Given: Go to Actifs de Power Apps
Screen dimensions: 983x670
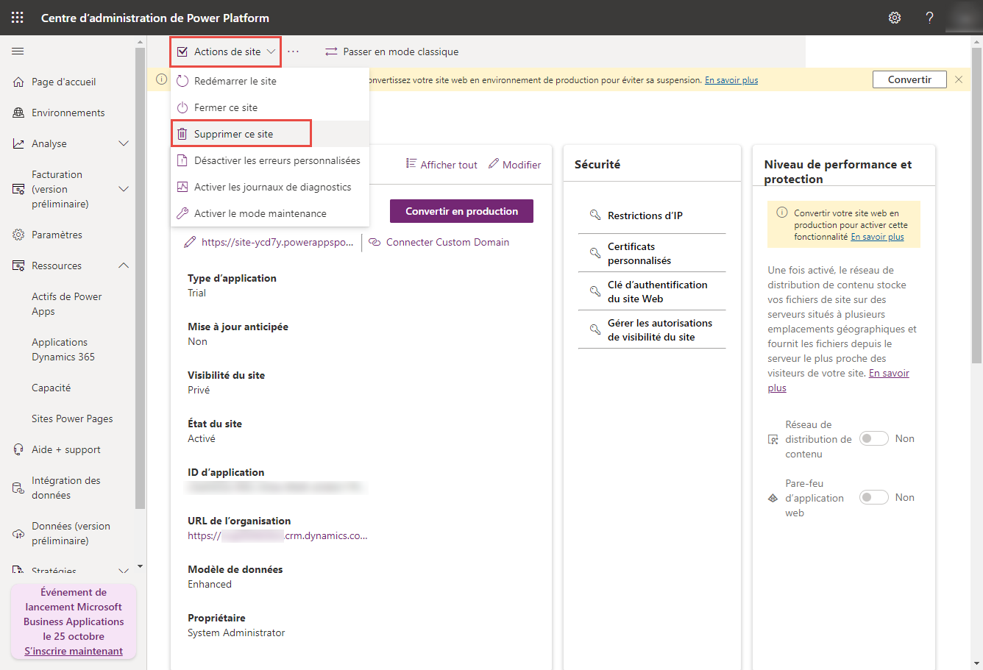Looking at the screenshot, I should [x=68, y=304].
